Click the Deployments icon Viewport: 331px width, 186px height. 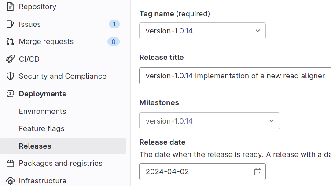(x=10, y=94)
